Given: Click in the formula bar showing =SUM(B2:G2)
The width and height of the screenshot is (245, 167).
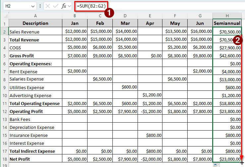Looking at the screenshot, I should (x=159, y=6).
